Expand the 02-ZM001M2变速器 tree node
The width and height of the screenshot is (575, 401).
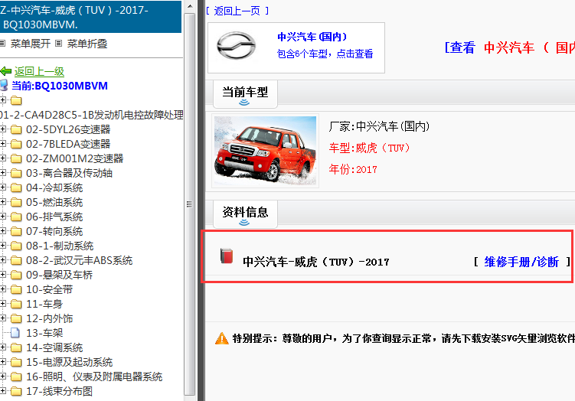[x=2, y=158]
